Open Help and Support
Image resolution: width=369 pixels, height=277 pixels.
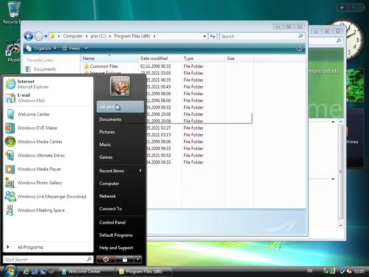[x=120, y=248]
